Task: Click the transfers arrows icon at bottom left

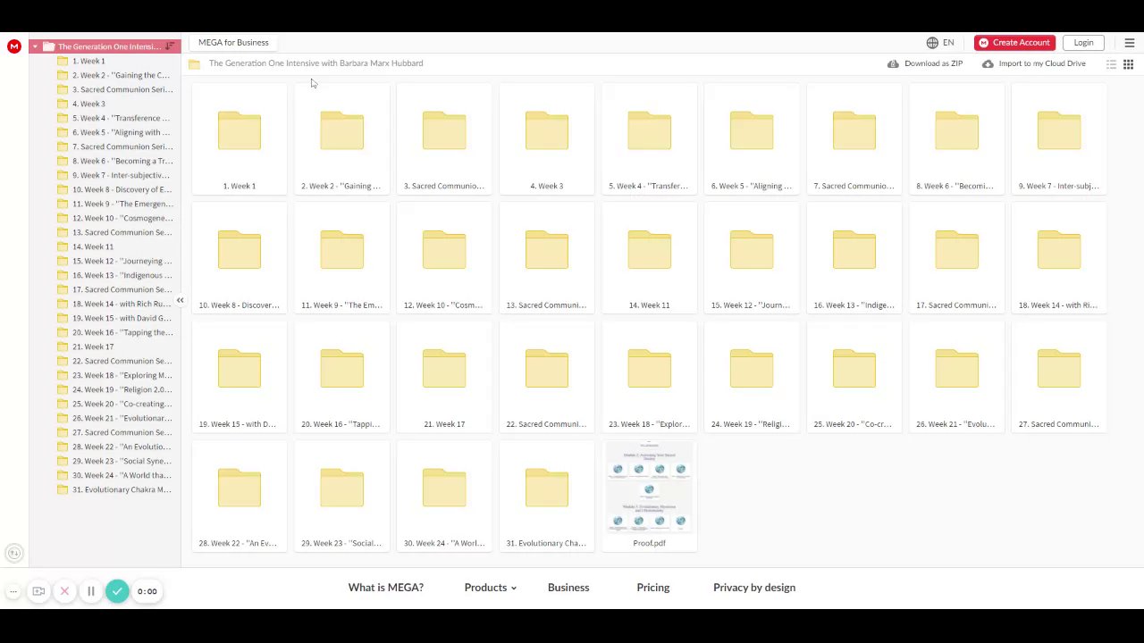Action: (x=13, y=554)
